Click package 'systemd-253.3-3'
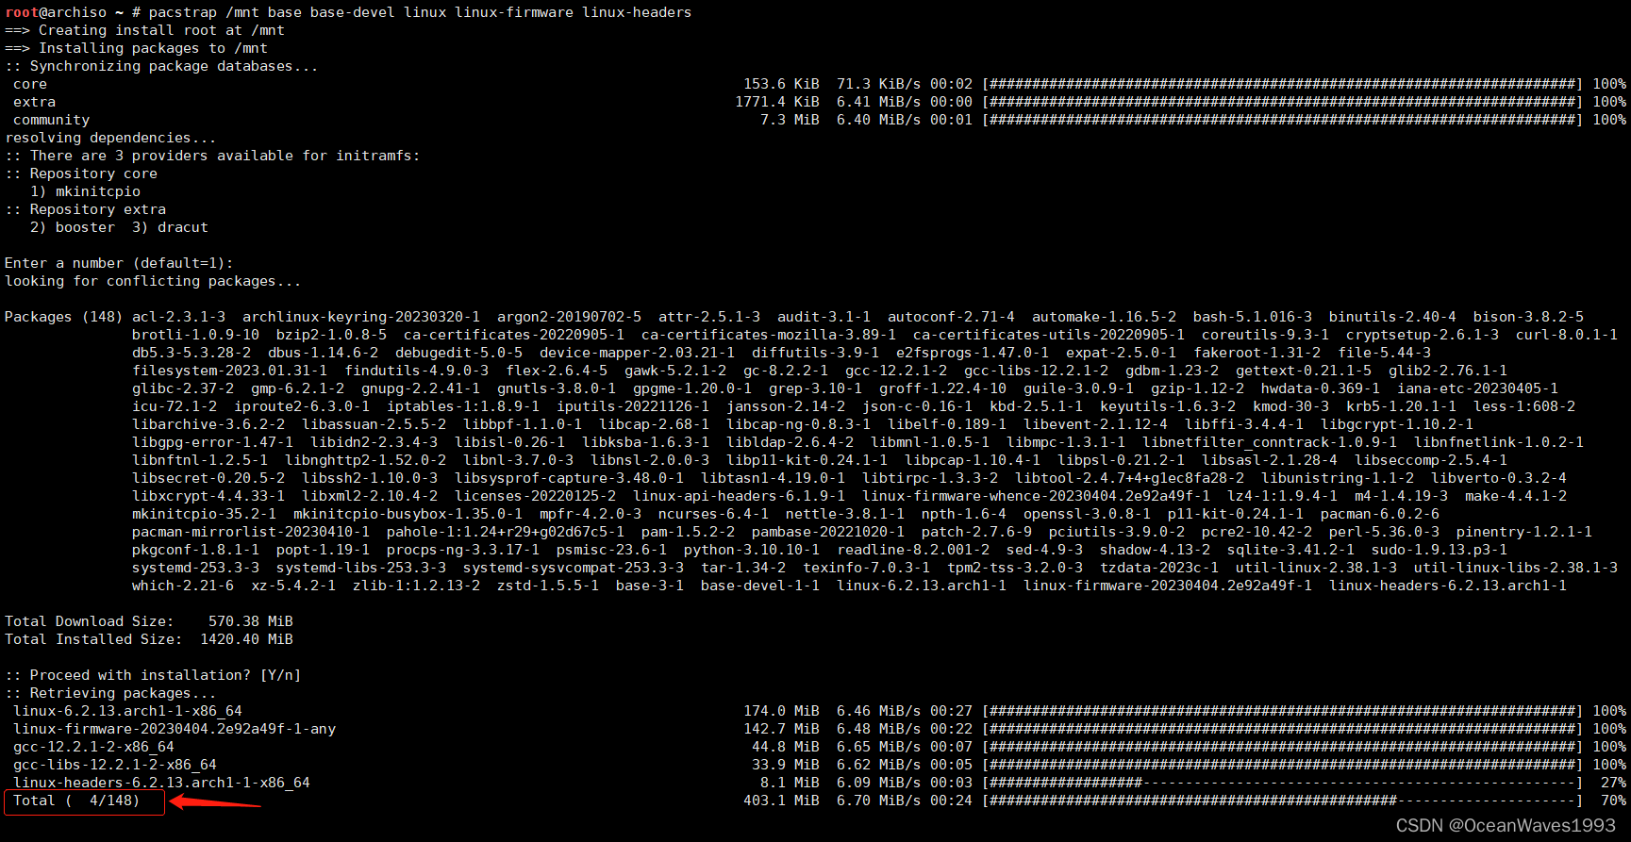Image resolution: width=1631 pixels, height=842 pixels. (195, 568)
